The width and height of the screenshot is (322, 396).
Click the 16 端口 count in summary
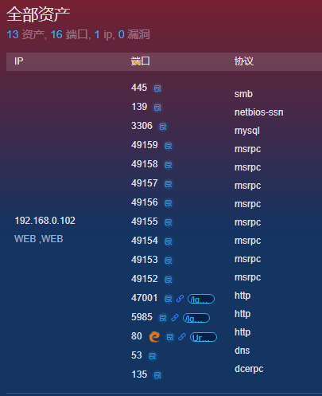click(x=69, y=34)
